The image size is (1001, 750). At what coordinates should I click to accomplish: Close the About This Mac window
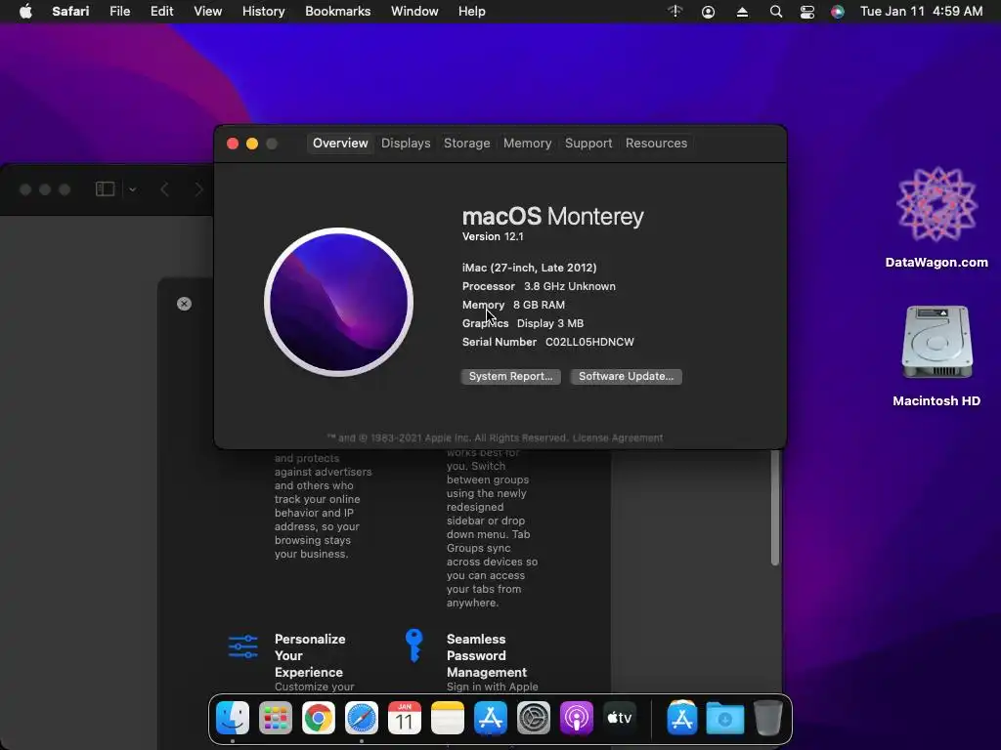pyautogui.click(x=233, y=144)
